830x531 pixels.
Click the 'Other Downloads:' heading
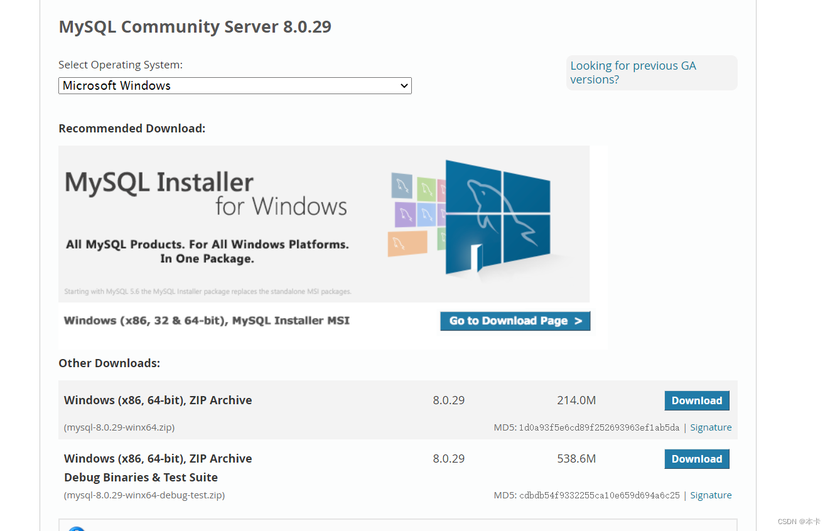109,363
